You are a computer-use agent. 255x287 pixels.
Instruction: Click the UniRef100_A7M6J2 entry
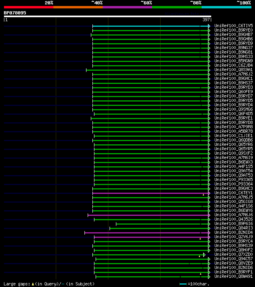coord(233,74)
